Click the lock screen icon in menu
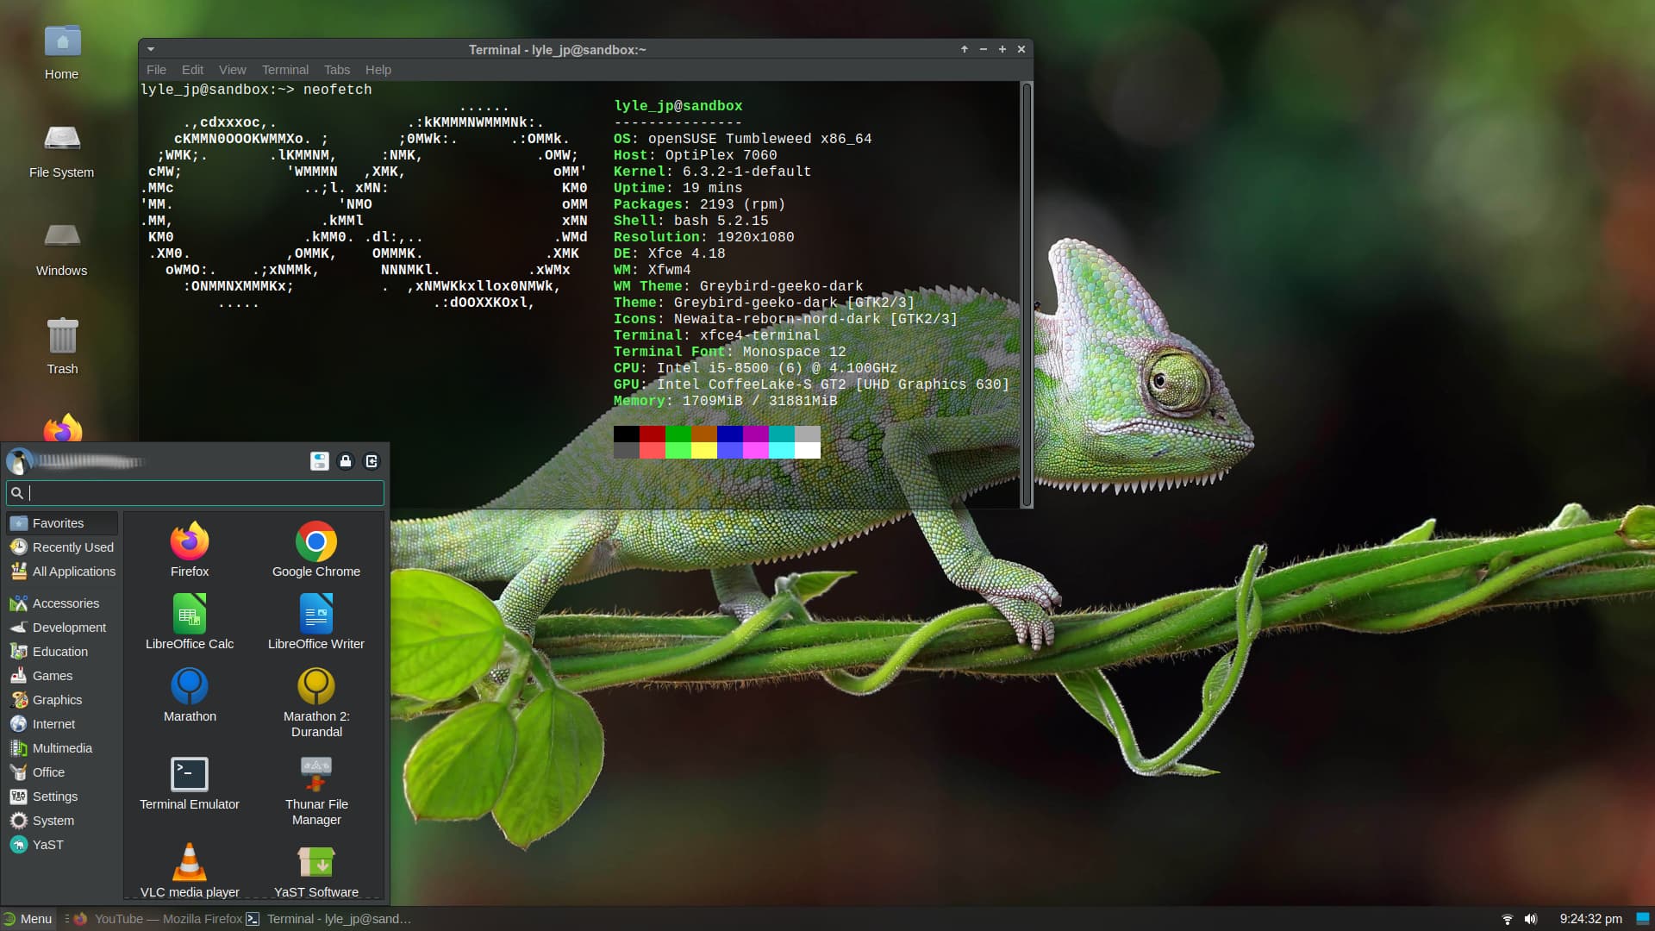 [346, 461]
